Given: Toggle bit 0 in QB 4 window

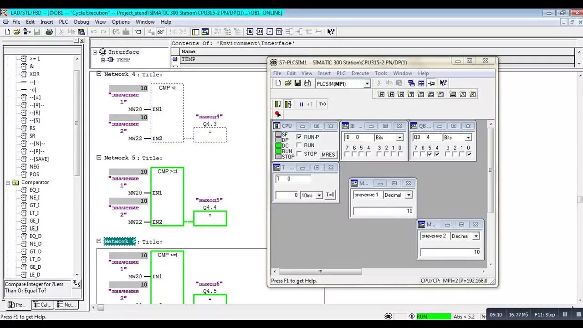Looking at the screenshot, I should click(469, 154).
